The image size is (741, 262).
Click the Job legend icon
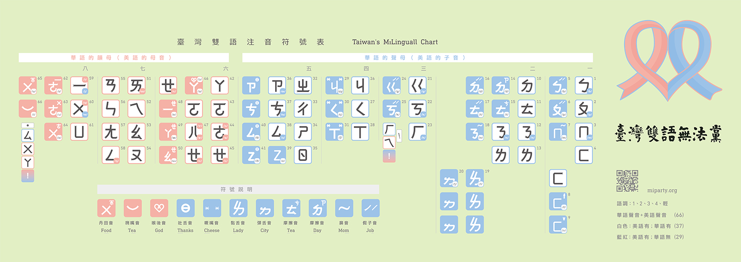click(x=370, y=208)
